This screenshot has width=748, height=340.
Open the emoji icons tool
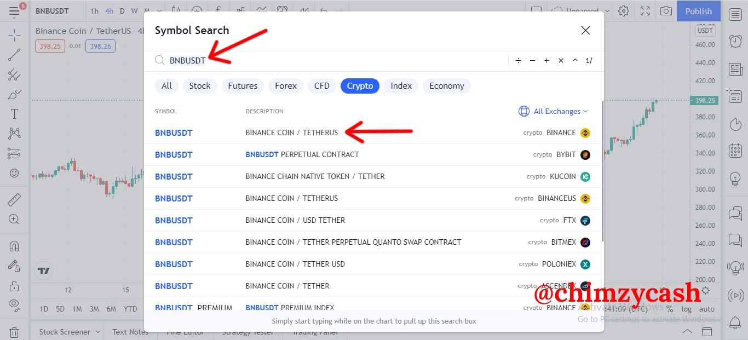14,173
